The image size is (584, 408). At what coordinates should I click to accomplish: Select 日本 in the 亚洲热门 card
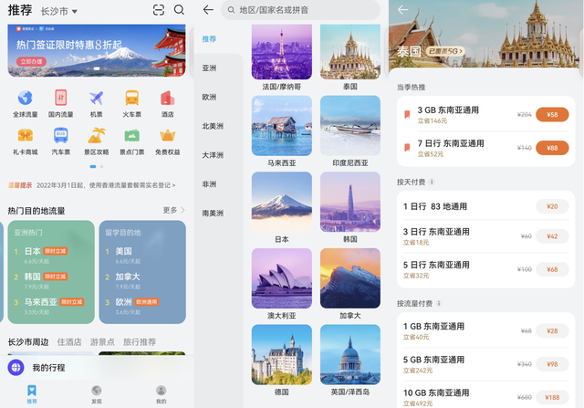click(x=33, y=251)
